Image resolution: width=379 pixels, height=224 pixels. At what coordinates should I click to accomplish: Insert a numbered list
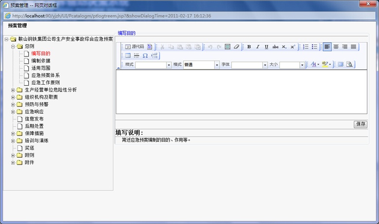tap(306, 47)
